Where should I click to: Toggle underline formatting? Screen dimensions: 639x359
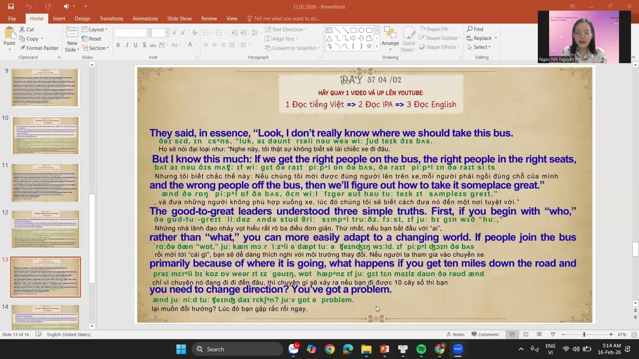(135, 45)
